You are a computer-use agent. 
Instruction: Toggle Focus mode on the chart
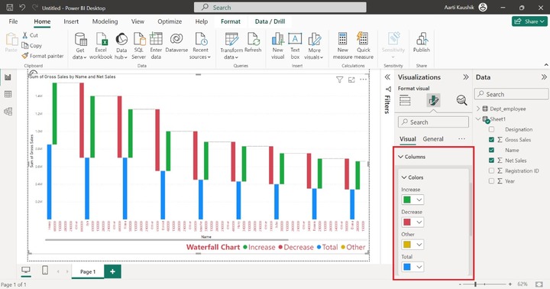coord(351,80)
